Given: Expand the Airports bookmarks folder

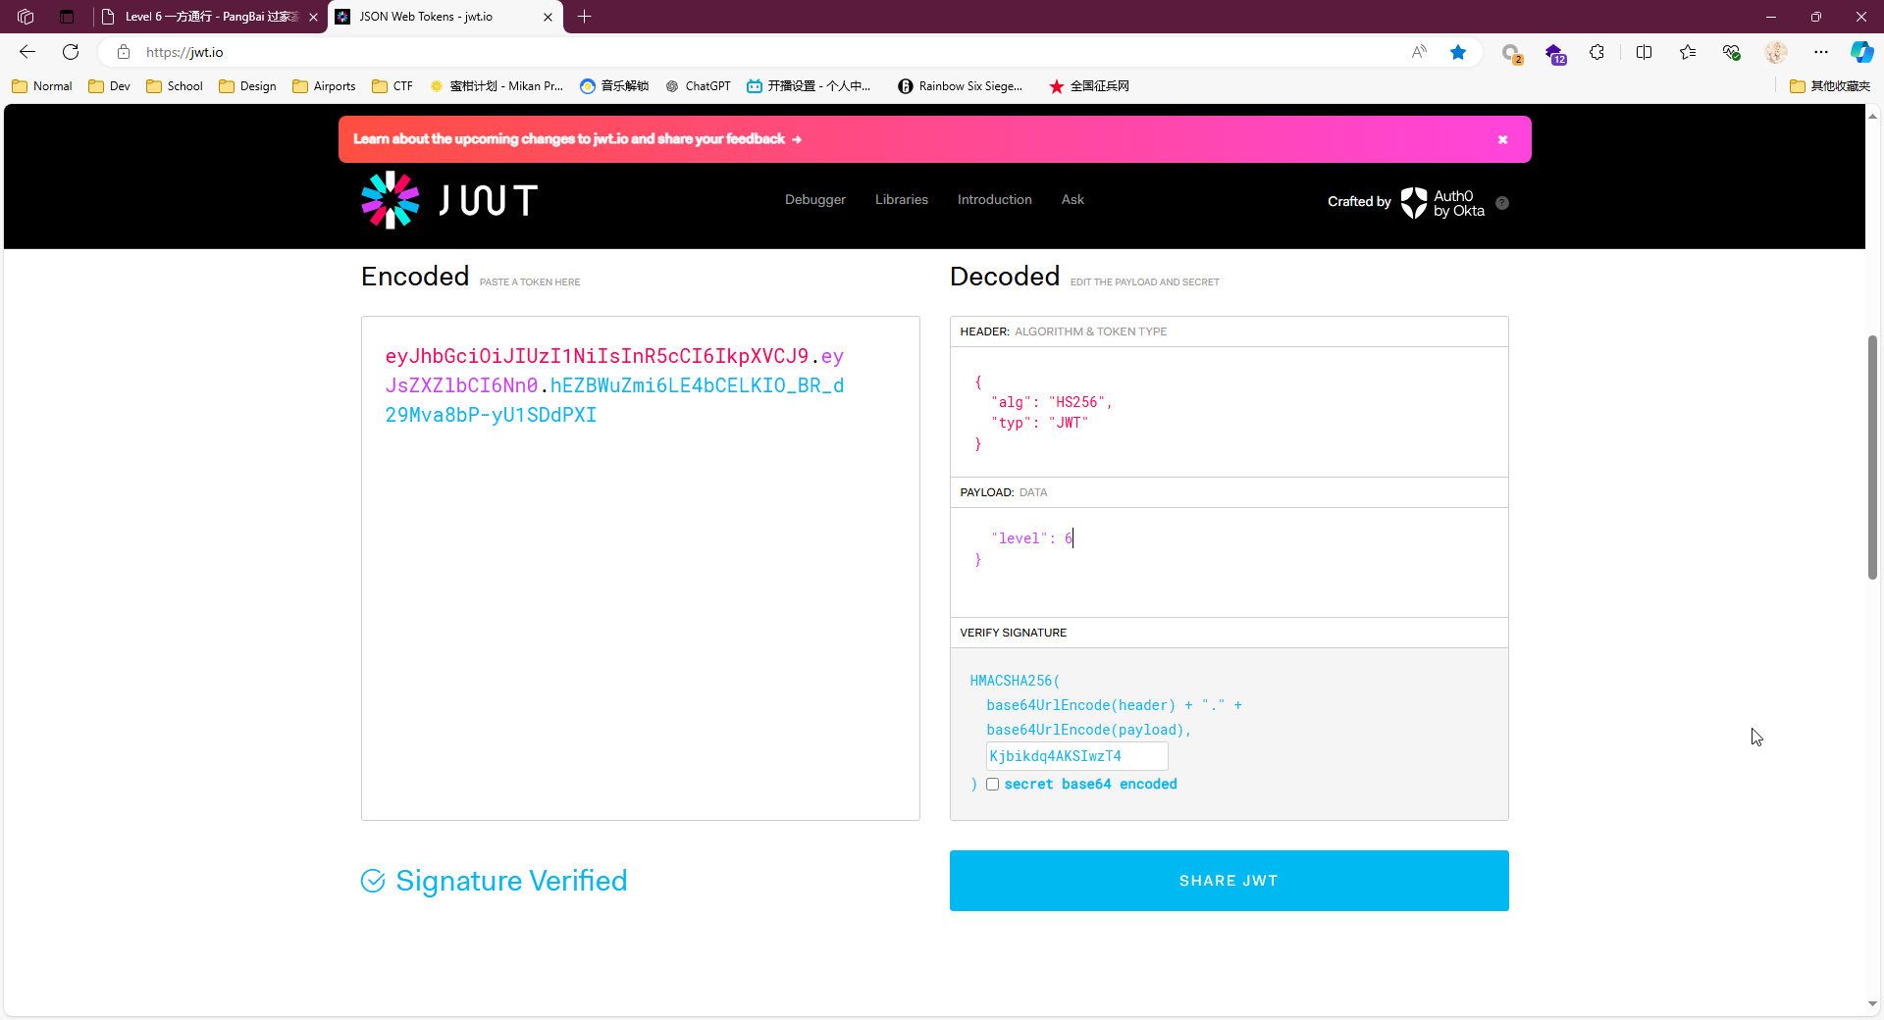Looking at the screenshot, I should (x=324, y=86).
